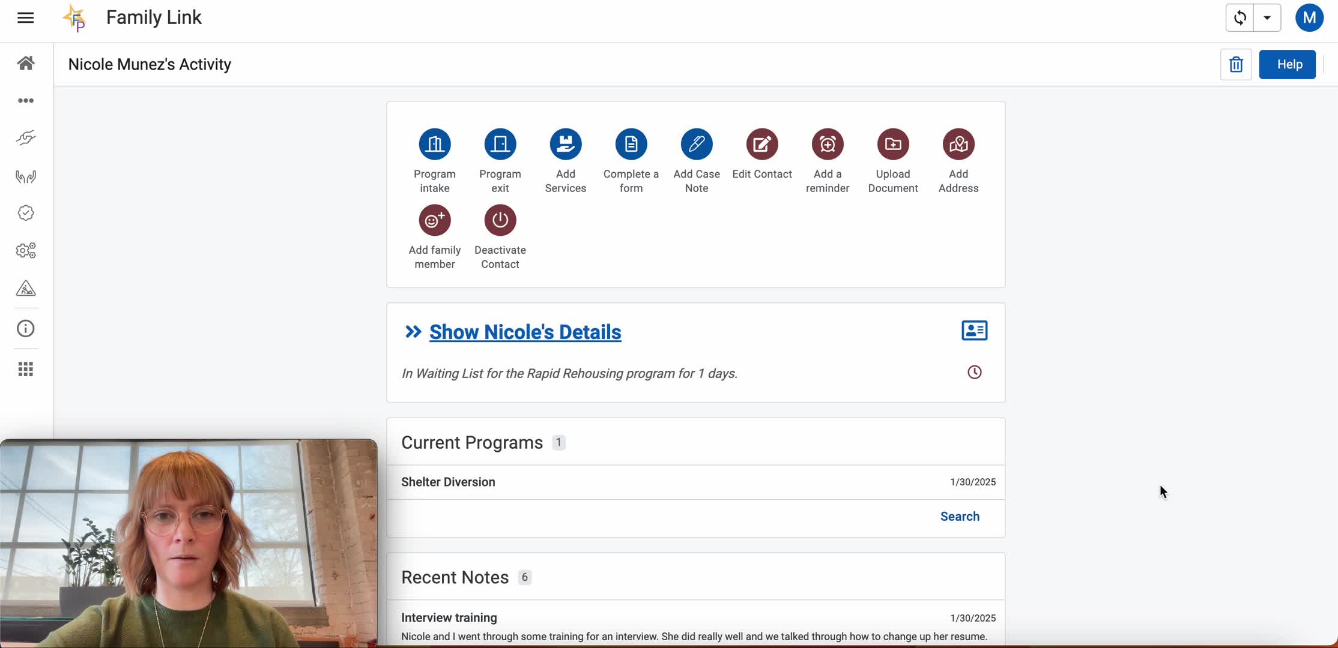Click the Interview training date 1/30/2025
Screen dimensions: 1338x648
973,618
